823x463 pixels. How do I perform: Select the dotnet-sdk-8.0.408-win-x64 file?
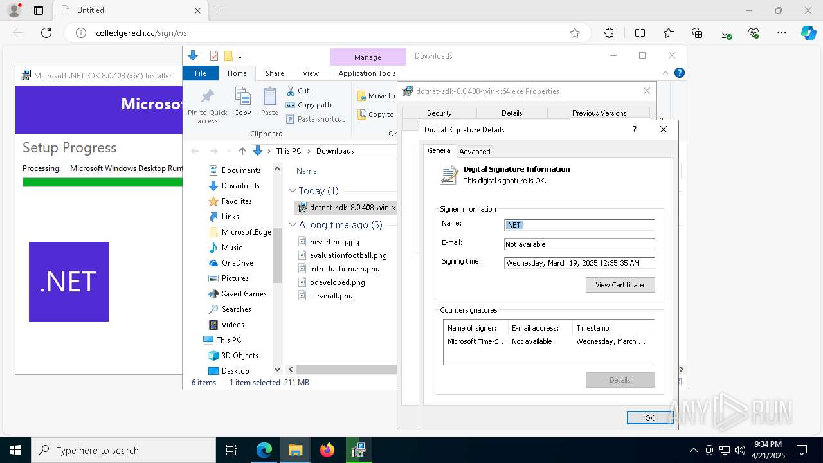[x=347, y=208]
